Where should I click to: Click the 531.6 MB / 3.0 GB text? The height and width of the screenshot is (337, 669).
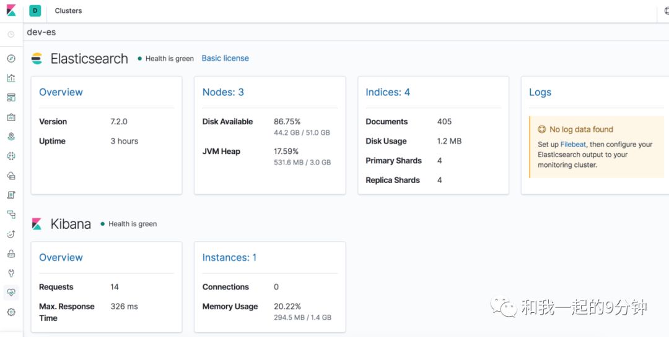click(x=302, y=163)
